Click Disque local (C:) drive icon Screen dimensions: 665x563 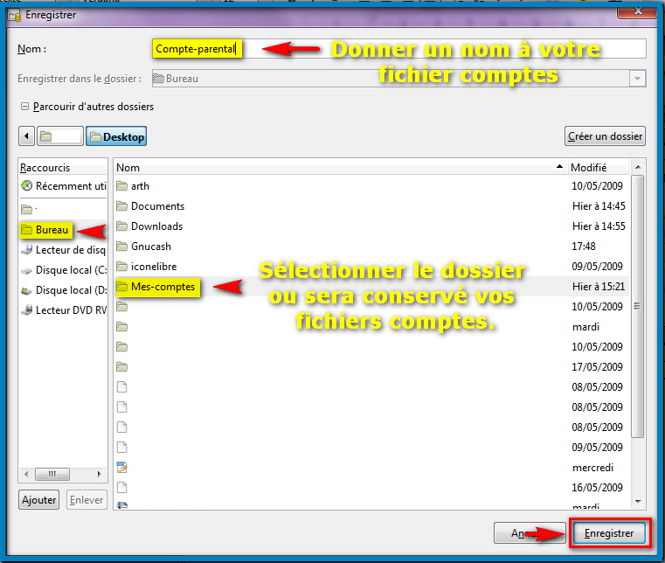[27, 270]
